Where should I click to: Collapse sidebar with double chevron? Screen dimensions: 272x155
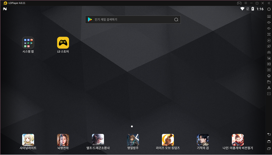tap(269, 3)
